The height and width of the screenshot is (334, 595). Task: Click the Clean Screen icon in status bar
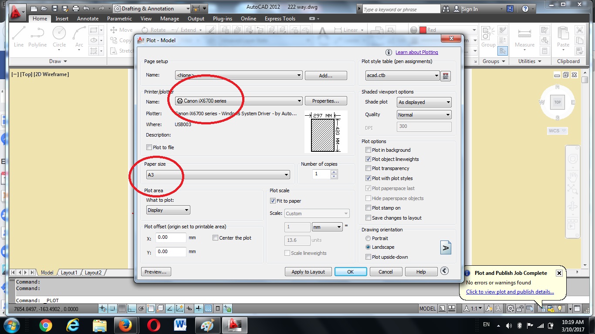tap(577, 308)
